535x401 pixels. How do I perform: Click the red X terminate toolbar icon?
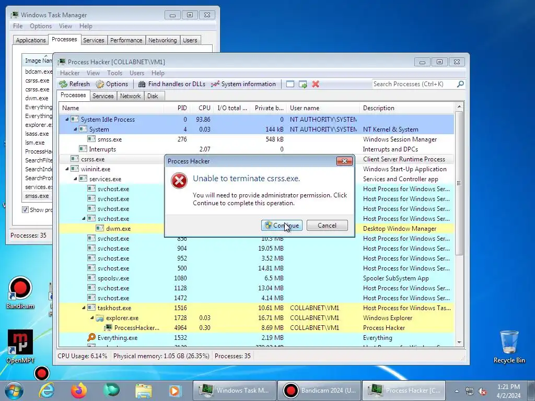pos(316,84)
